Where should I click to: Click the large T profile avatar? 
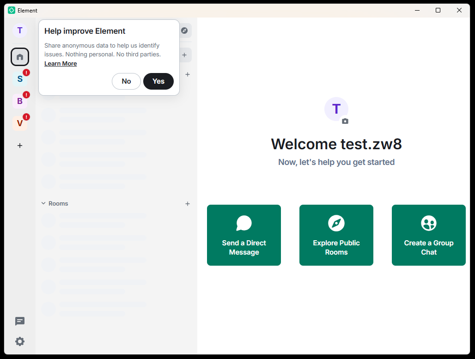tap(336, 109)
